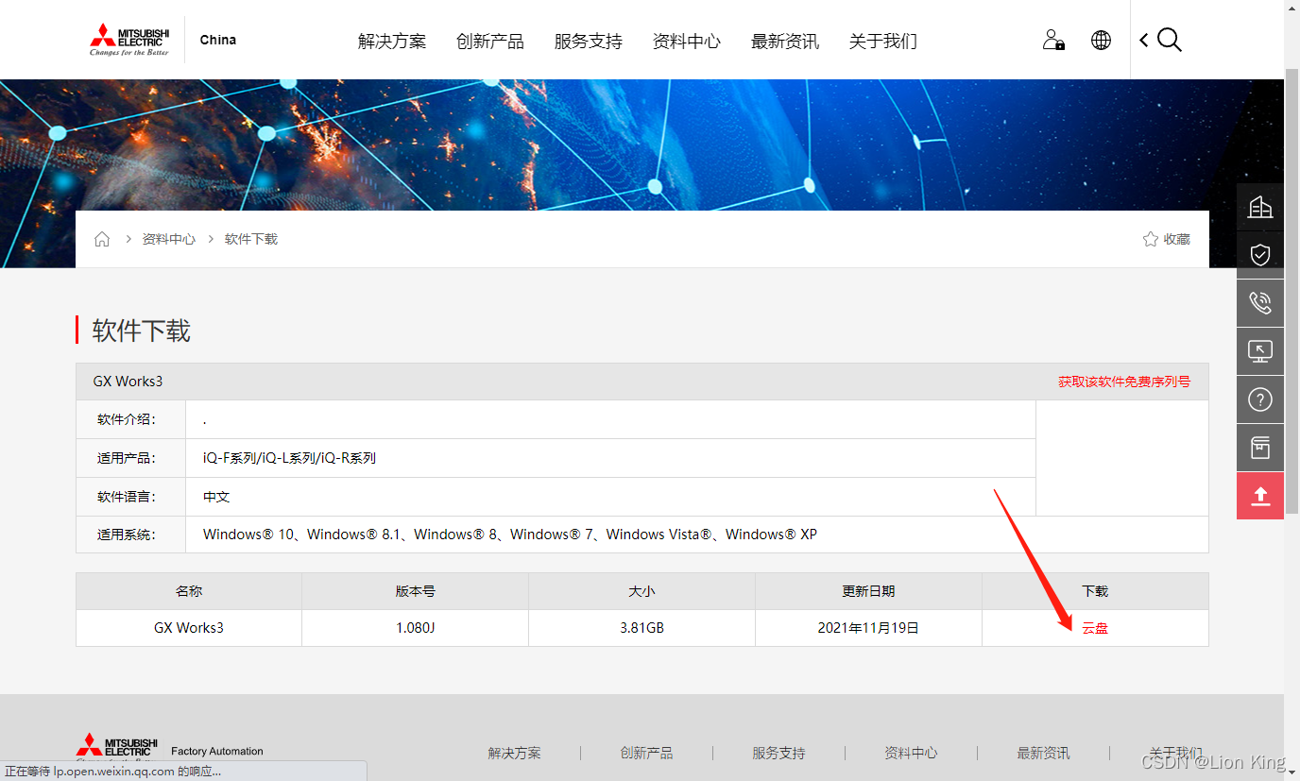Open 服务支持 menu in top navigation
This screenshot has width=1300, height=781.
589,42
